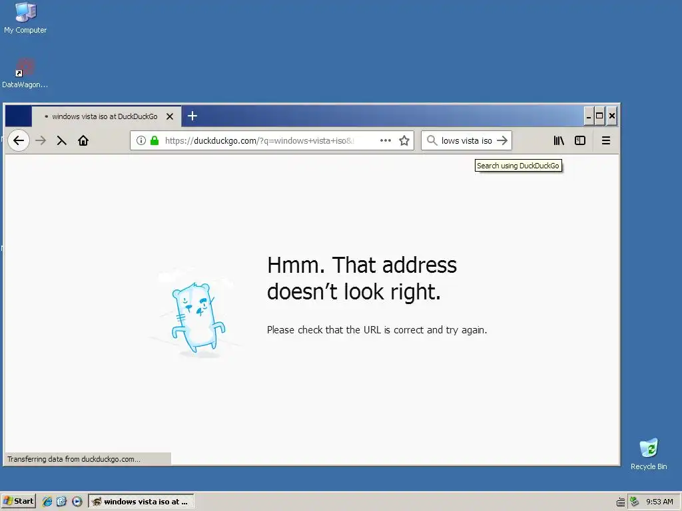Image resolution: width=682 pixels, height=511 pixels.
Task: Launch Windows Media Player quick launch icon
Action: pyautogui.click(x=77, y=502)
